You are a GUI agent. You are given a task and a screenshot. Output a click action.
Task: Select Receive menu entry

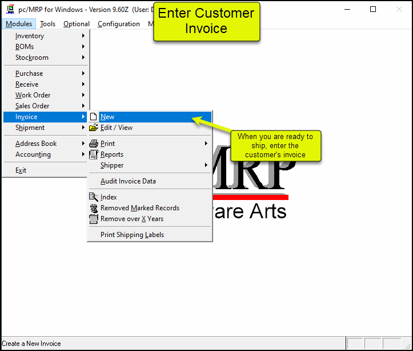point(45,84)
